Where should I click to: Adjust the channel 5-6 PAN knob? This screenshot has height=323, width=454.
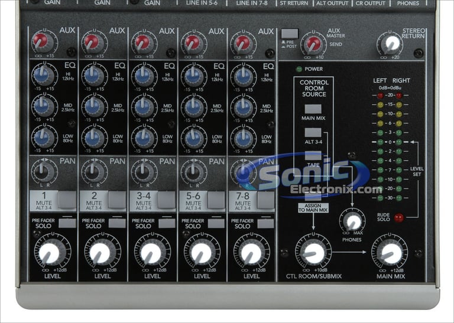pyautogui.click(x=193, y=172)
